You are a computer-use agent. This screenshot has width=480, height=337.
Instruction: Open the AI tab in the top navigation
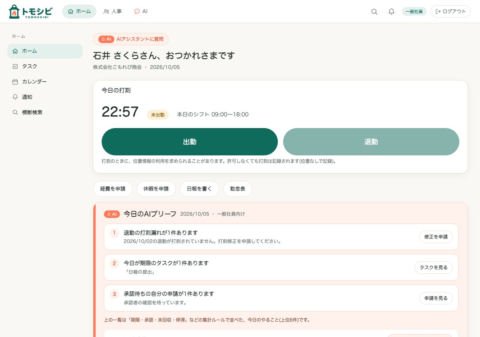pos(141,11)
